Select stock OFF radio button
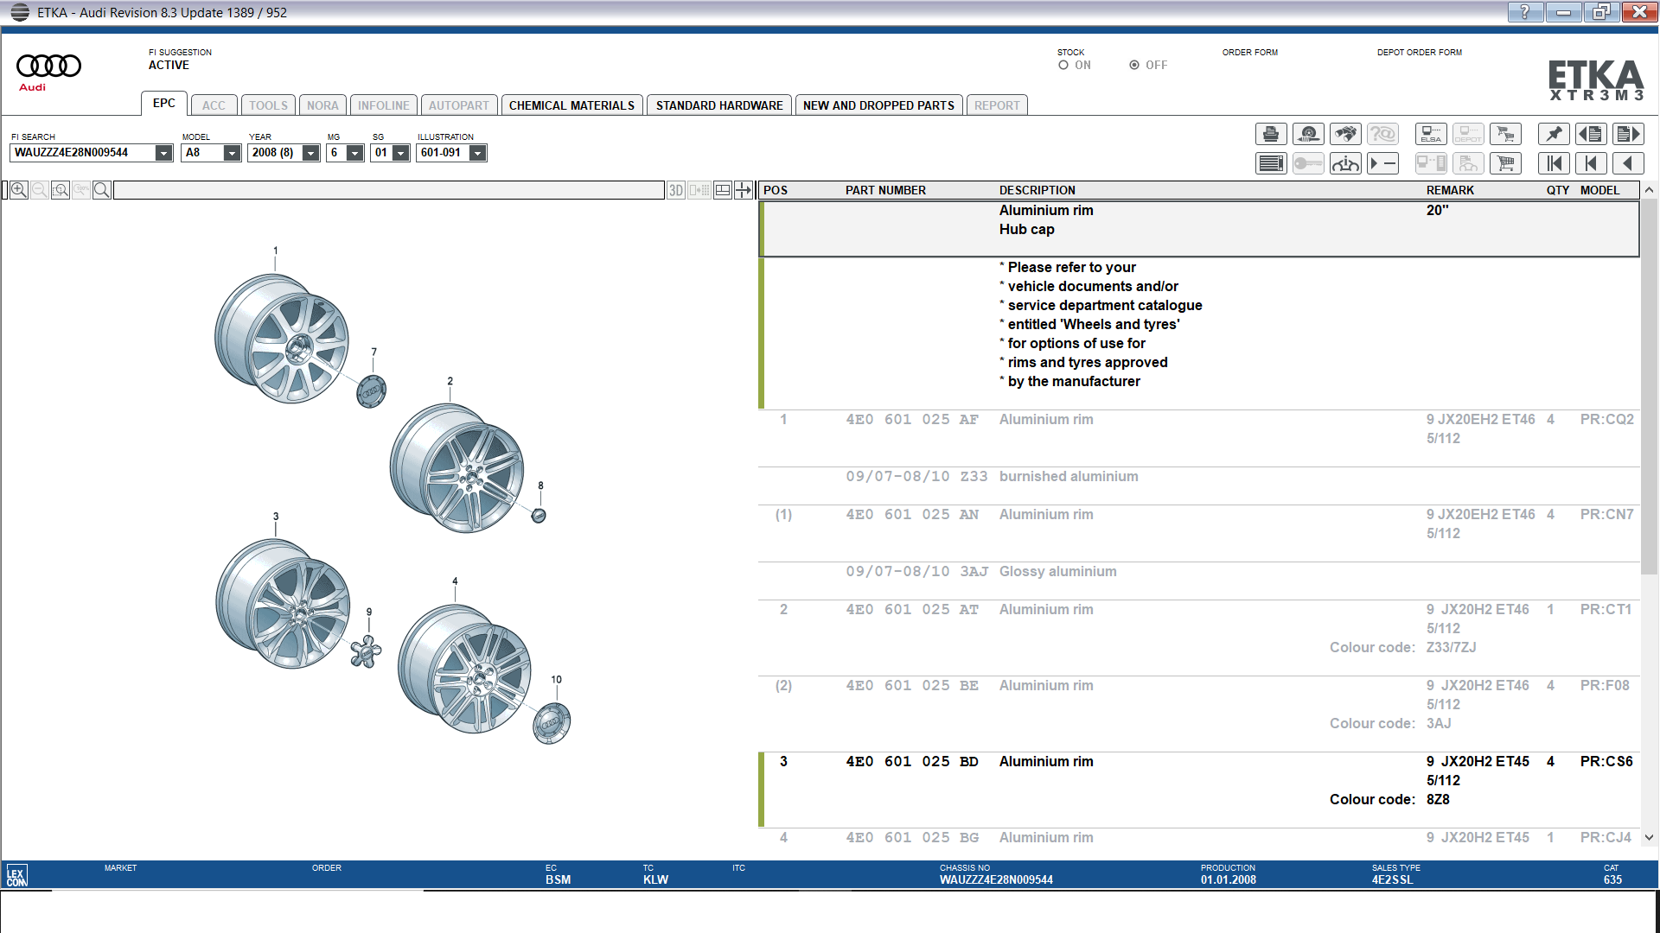 pyautogui.click(x=1134, y=65)
